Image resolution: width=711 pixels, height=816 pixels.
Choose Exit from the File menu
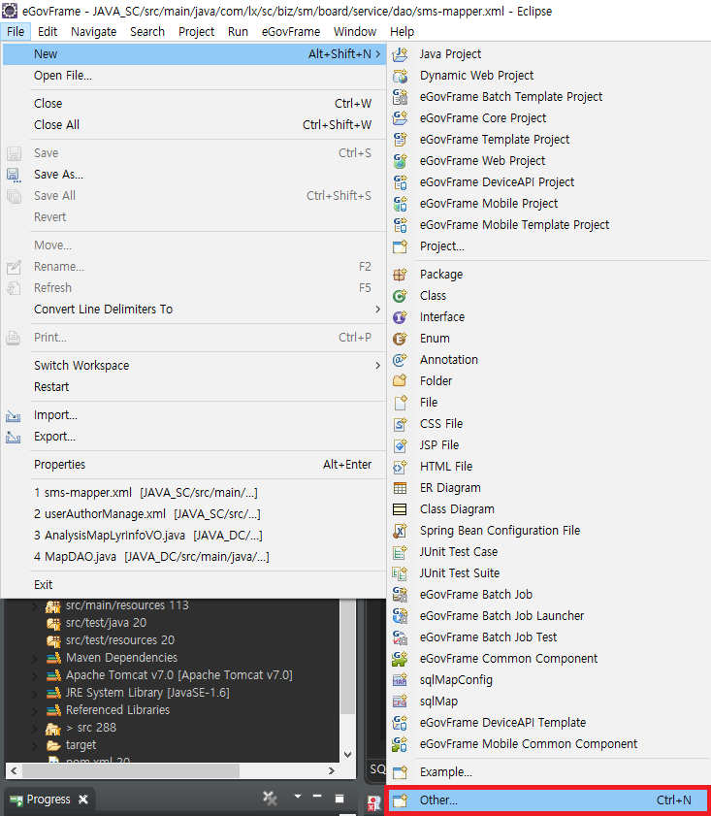[x=193, y=585]
